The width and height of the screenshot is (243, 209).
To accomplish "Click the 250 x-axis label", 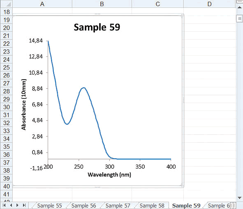I will coord(79,167).
